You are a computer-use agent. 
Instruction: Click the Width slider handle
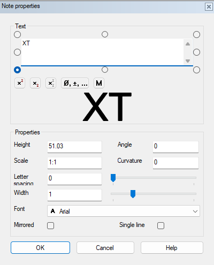click(x=133, y=194)
